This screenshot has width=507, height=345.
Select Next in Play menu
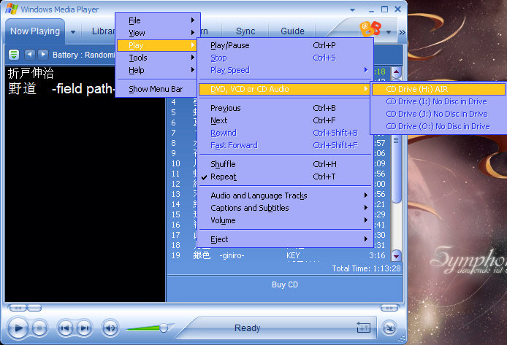pyautogui.click(x=286, y=120)
